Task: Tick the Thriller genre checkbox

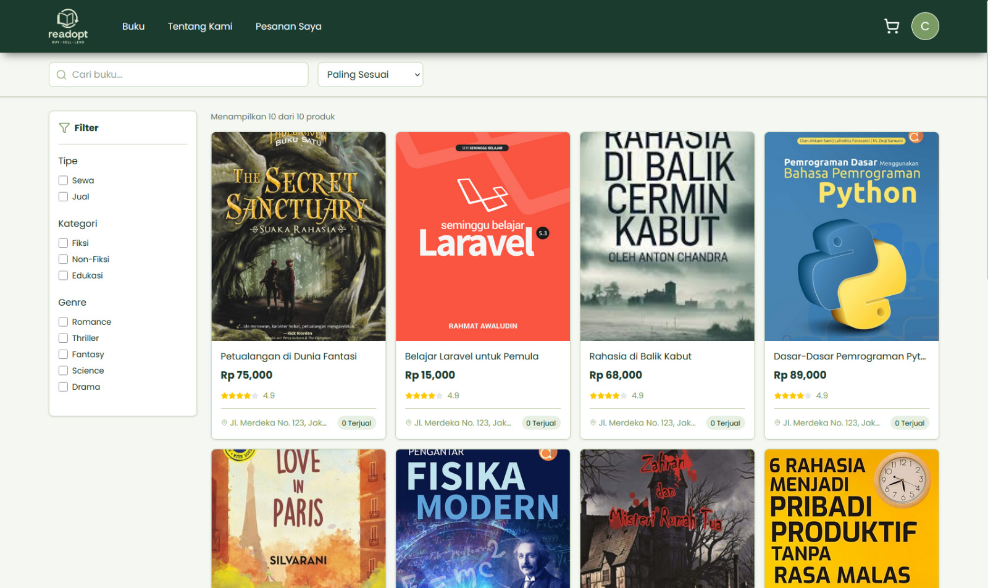Action: [63, 338]
